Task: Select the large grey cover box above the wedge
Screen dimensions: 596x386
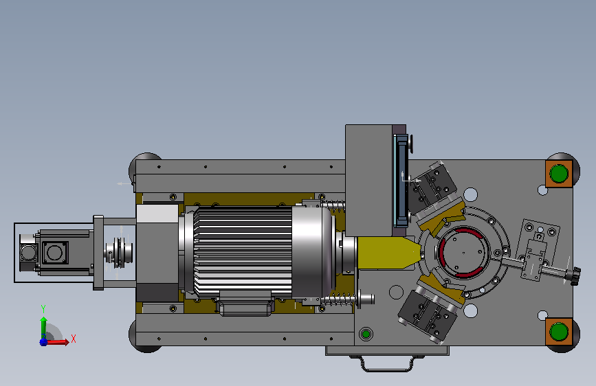Action: [x=368, y=181]
